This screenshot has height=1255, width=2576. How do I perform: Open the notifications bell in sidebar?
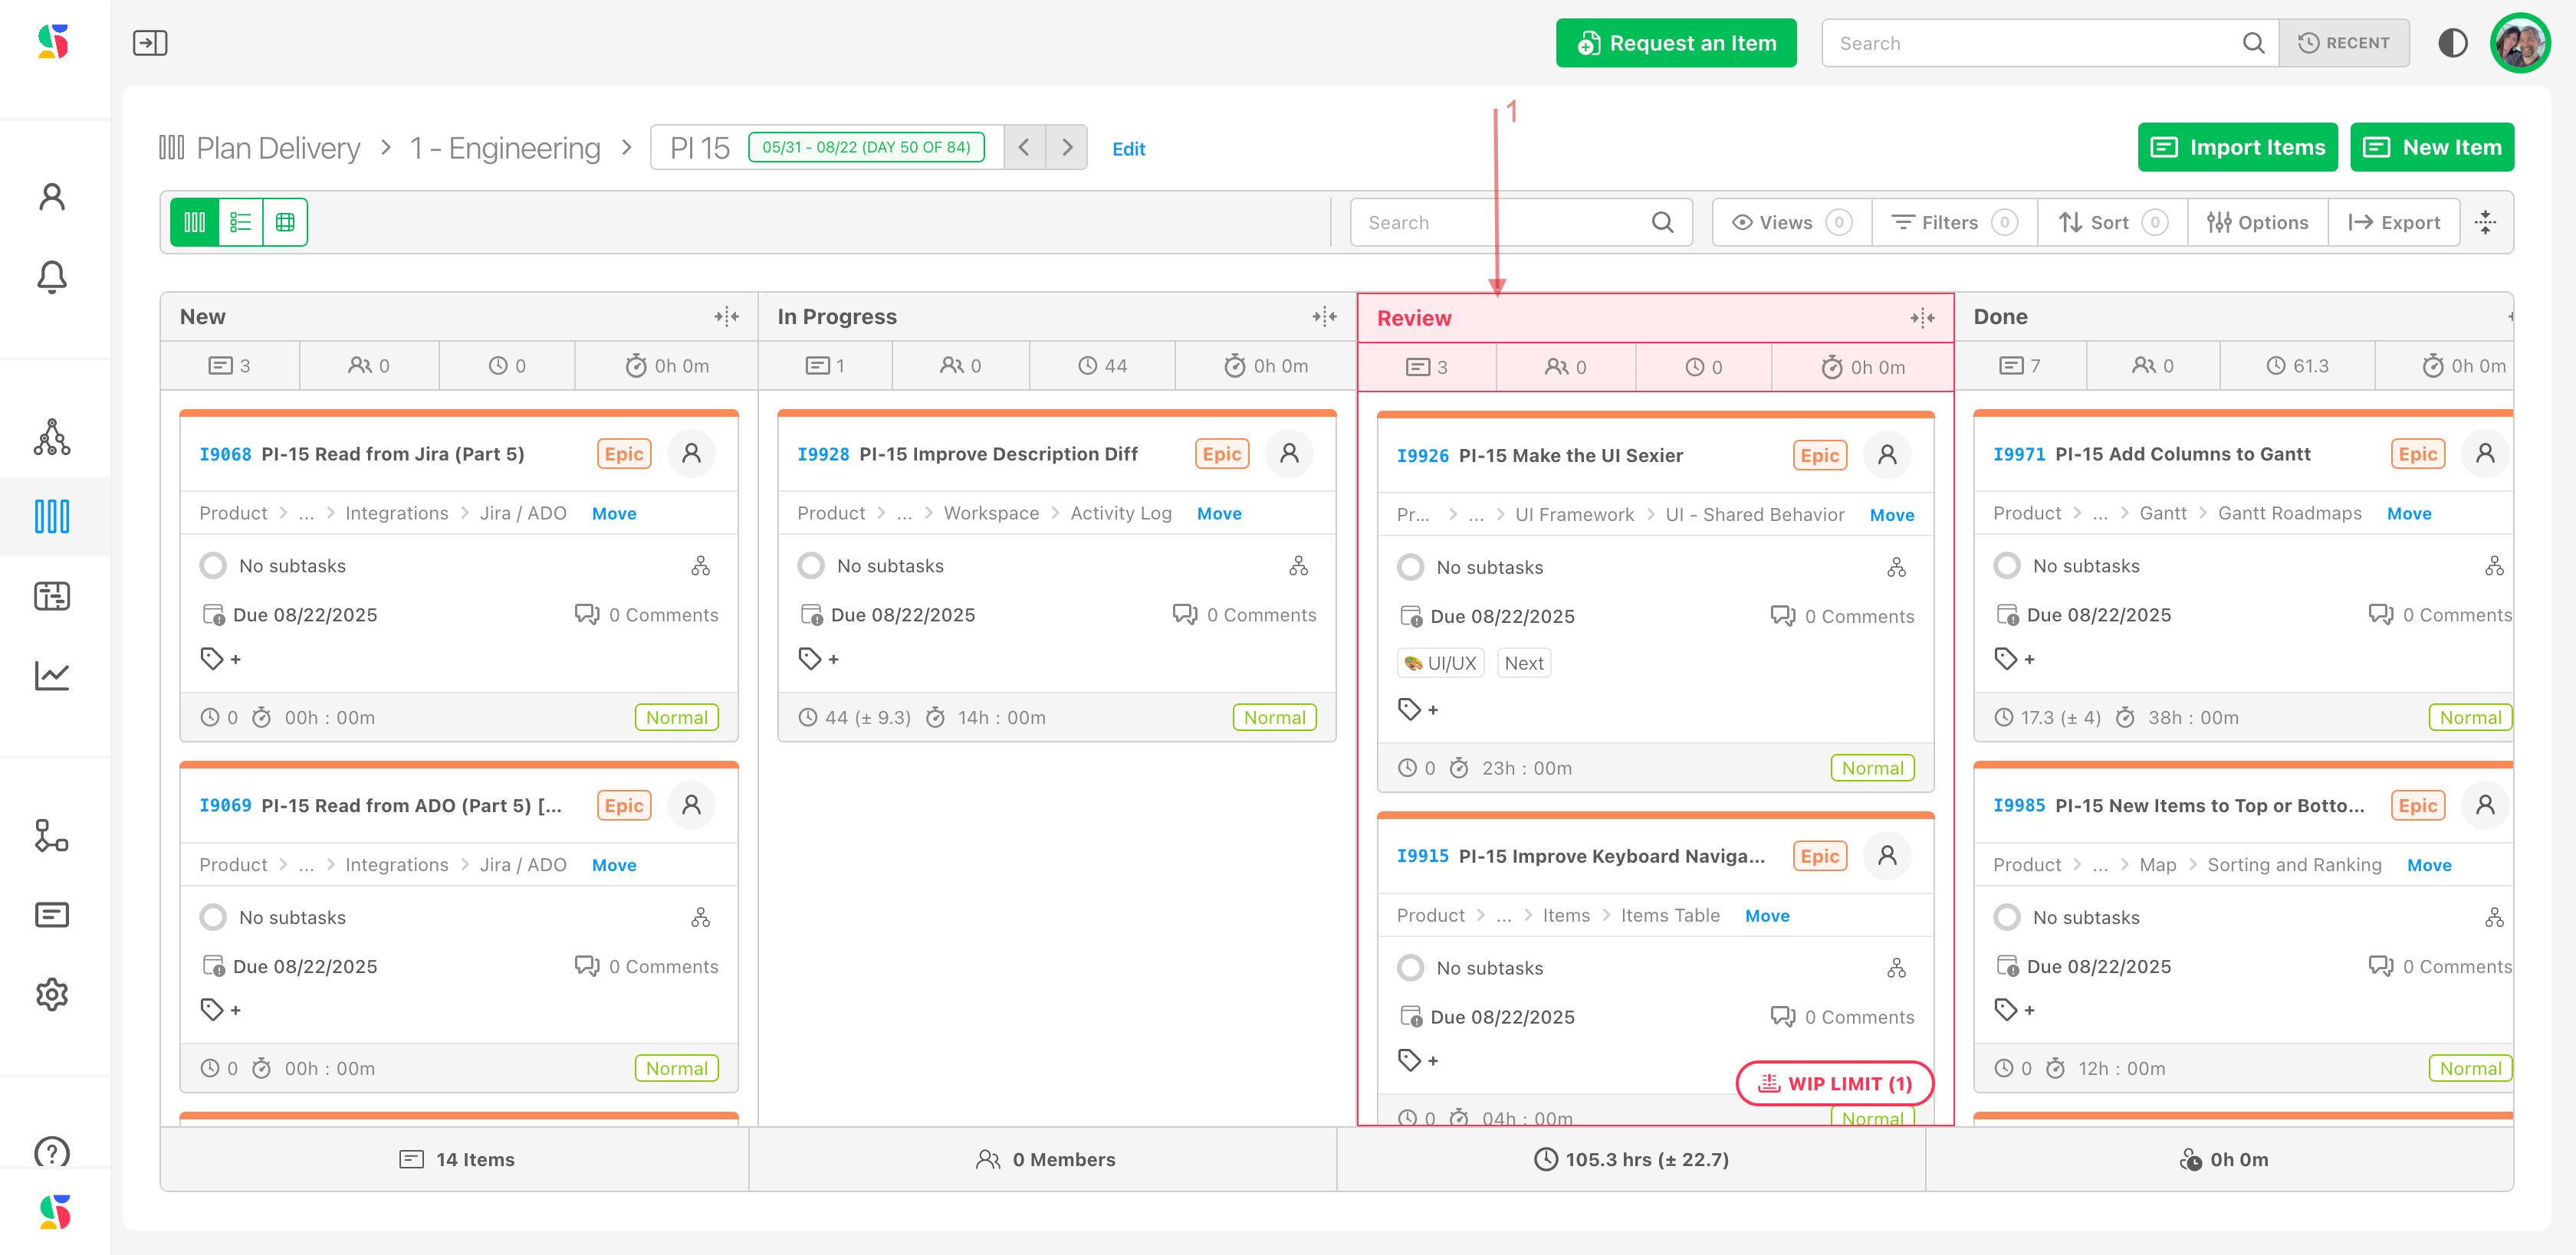point(52,277)
